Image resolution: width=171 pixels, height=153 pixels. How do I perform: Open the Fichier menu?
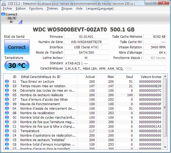pos(7,8)
